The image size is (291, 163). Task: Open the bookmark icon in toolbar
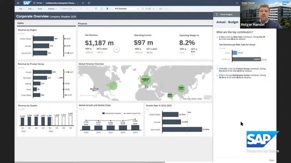point(107,9)
